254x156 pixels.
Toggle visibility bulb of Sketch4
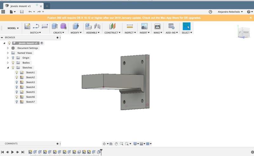17,87
